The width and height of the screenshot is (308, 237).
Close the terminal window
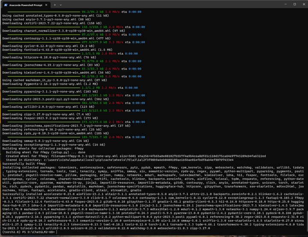click(x=304, y=4)
